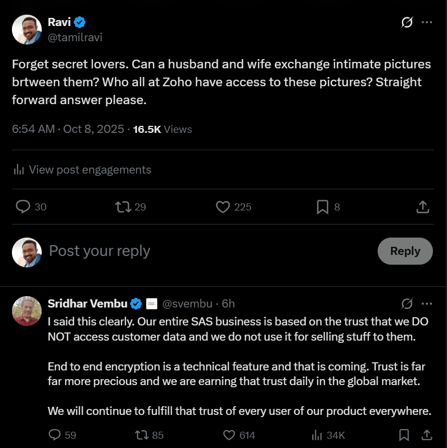Open Ravi's profile picture at top

(27, 29)
